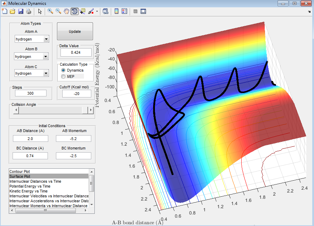
Task: Select Surface Plot in the list
Action: 49,176
